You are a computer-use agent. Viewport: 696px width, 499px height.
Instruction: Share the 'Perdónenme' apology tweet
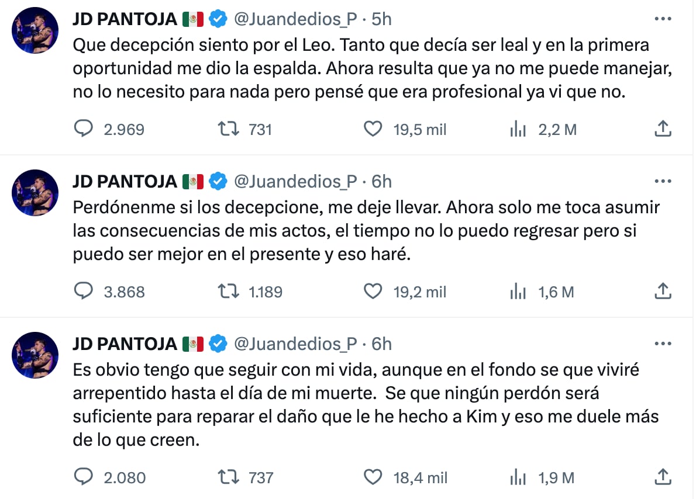point(662,291)
